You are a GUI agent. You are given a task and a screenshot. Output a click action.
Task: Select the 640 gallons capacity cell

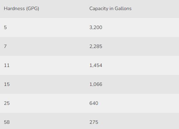[94, 103]
